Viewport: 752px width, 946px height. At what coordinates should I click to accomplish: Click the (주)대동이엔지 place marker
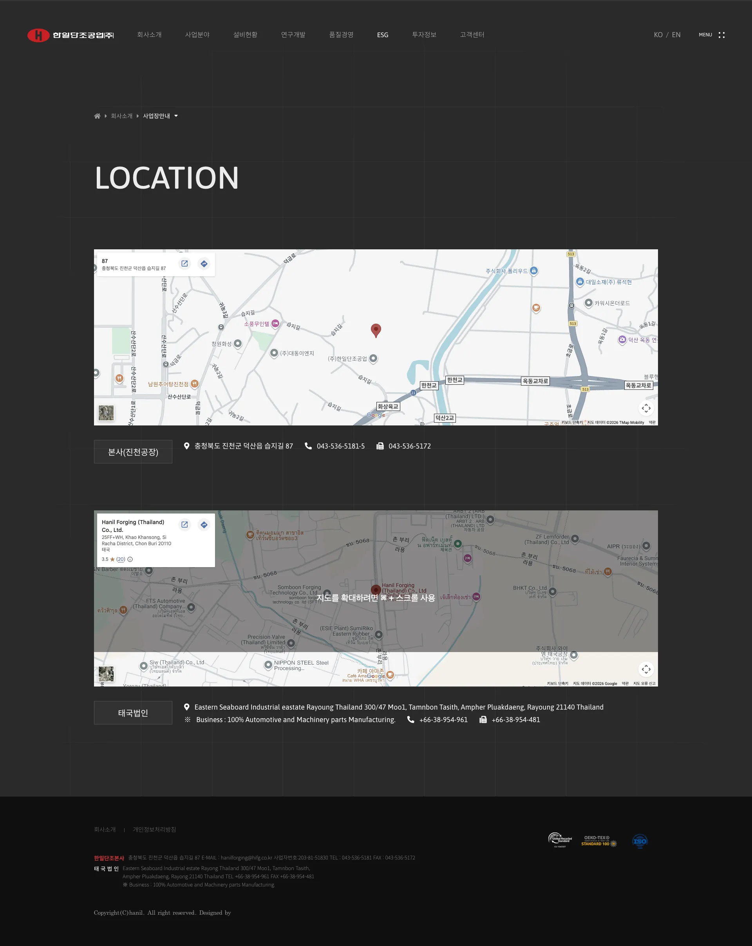point(274,353)
